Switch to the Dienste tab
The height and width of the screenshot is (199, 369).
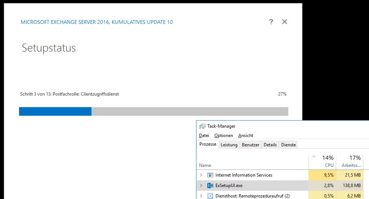coord(289,145)
